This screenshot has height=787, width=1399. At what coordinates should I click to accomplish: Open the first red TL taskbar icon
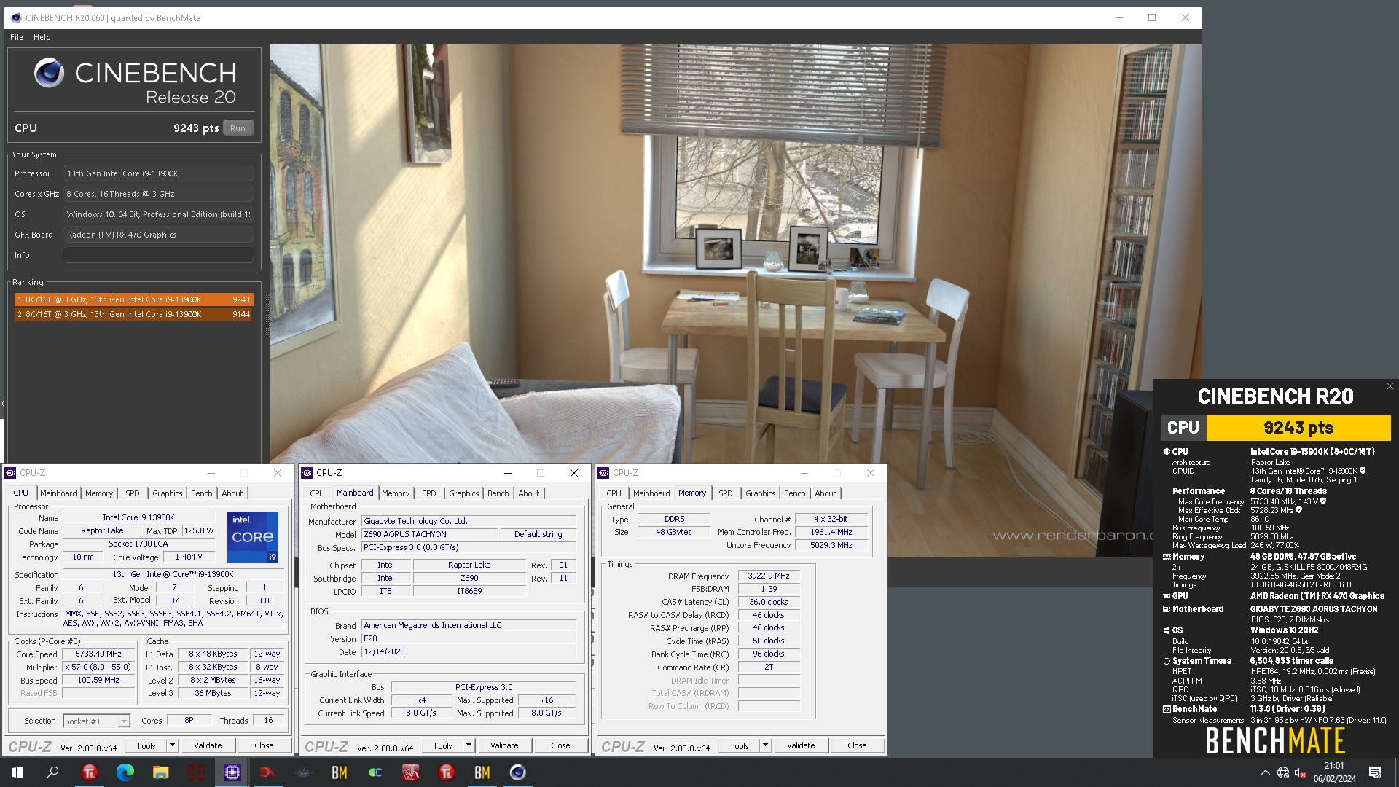(x=90, y=772)
